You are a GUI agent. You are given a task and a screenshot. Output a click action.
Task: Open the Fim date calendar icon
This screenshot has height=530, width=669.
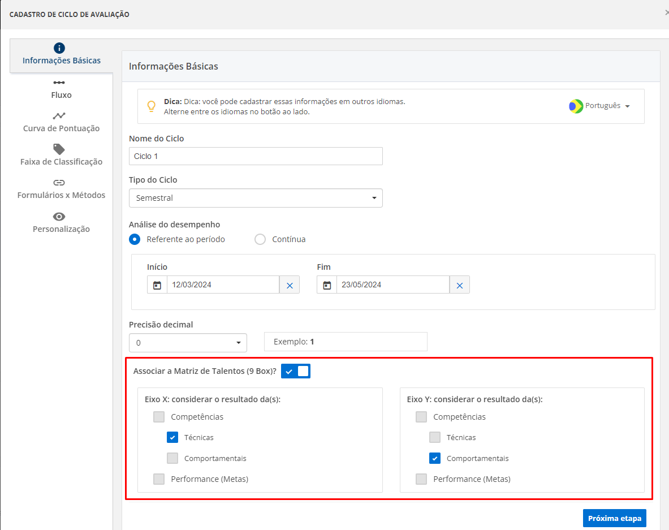coord(327,285)
